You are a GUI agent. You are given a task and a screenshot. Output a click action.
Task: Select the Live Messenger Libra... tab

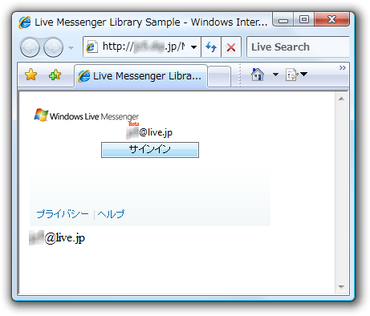140,76
